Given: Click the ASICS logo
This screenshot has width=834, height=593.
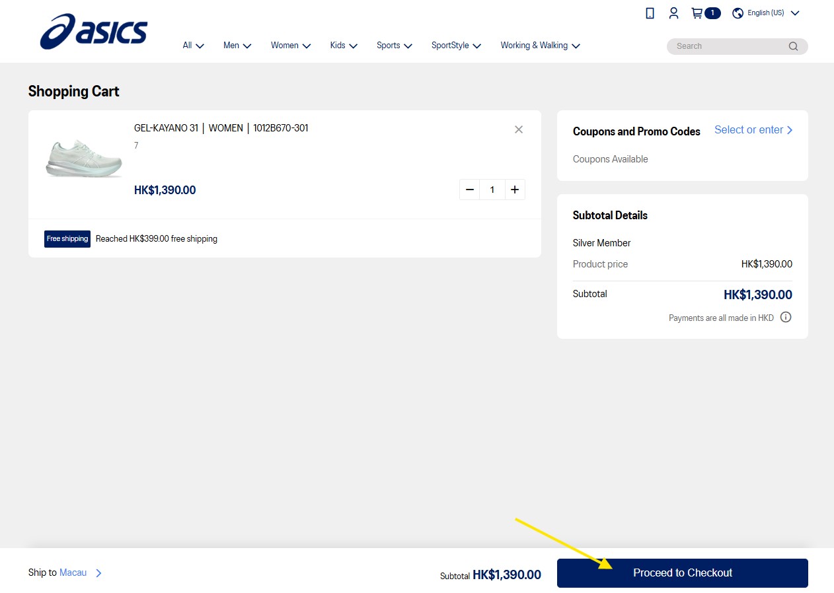Looking at the screenshot, I should pos(93,32).
